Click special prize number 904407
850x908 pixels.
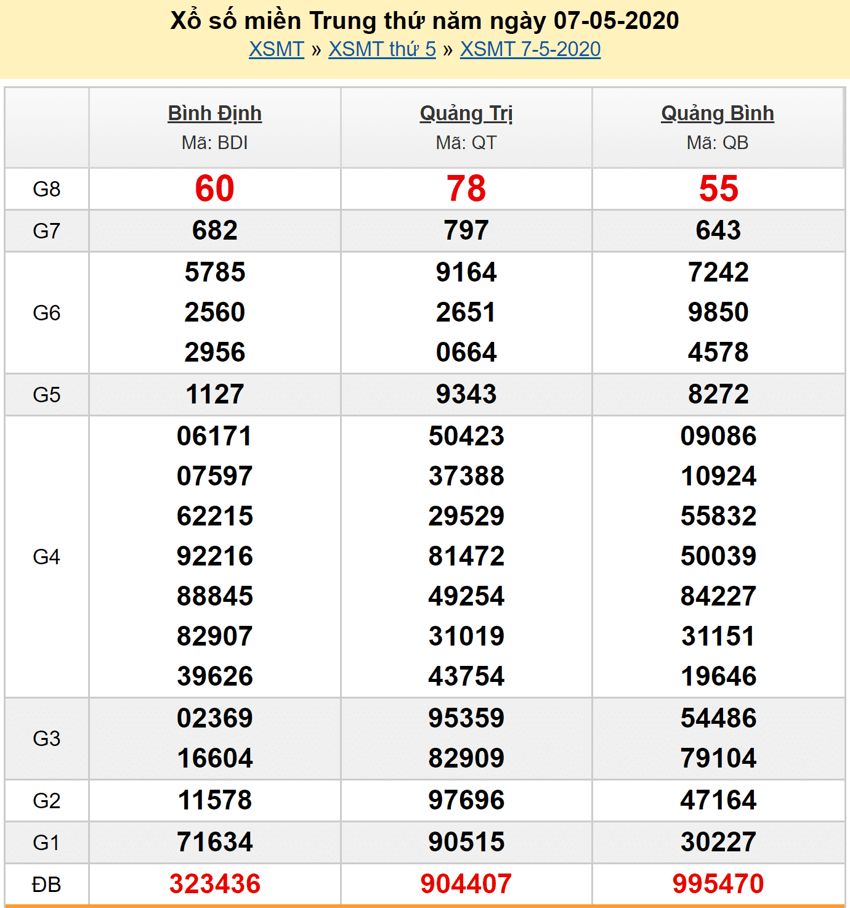pyautogui.click(x=466, y=884)
